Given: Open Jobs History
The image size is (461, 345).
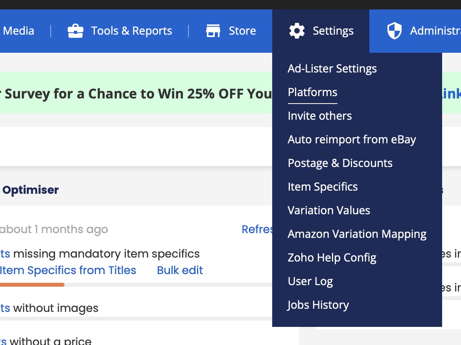Looking at the screenshot, I should [318, 305].
